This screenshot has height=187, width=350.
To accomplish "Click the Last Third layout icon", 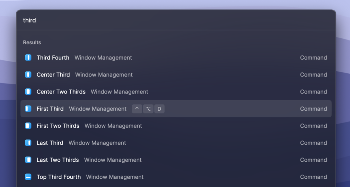I will (28, 143).
